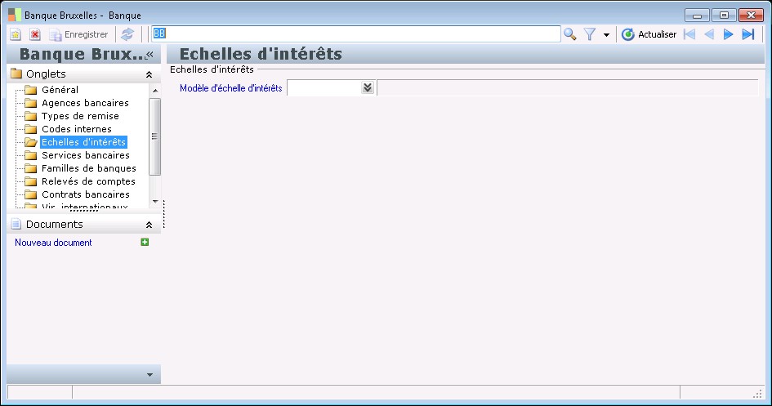The image size is (772, 406).
Task: Click the Documents header page icon
Action: coord(16,225)
